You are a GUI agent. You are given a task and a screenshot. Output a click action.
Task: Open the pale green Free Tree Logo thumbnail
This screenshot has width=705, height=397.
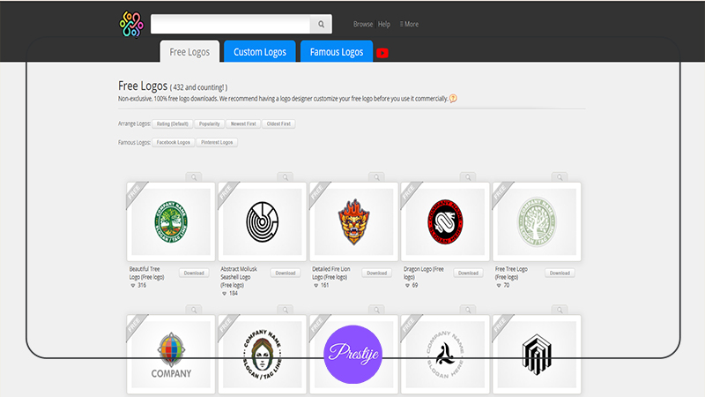point(537,222)
